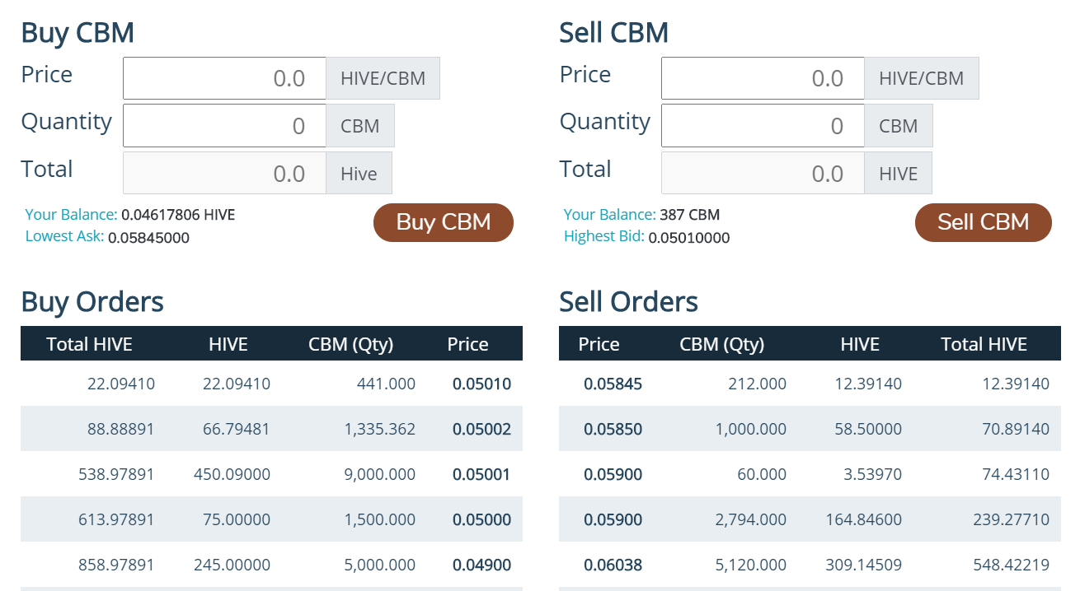Viewport: 1080px width, 591px height.
Task: Click the 66.79481 HIVE amount in Buy Orders
Action: (x=237, y=429)
